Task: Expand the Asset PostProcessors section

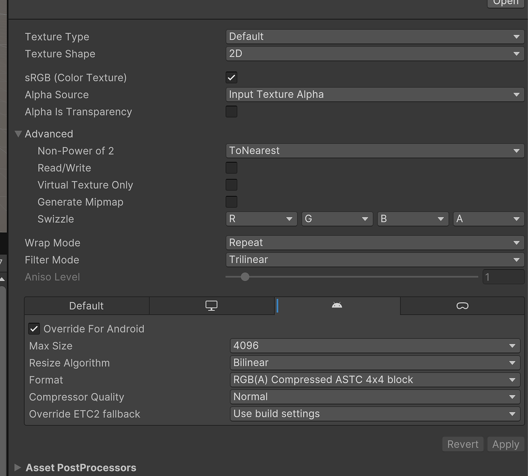Action: tap(18, 467)
